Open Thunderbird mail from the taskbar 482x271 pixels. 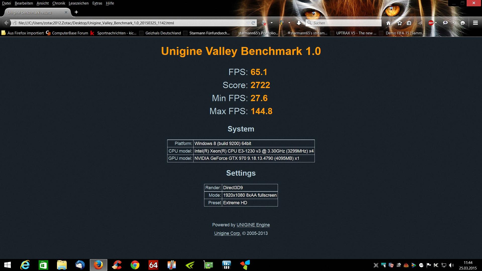(x=80, y=265)
